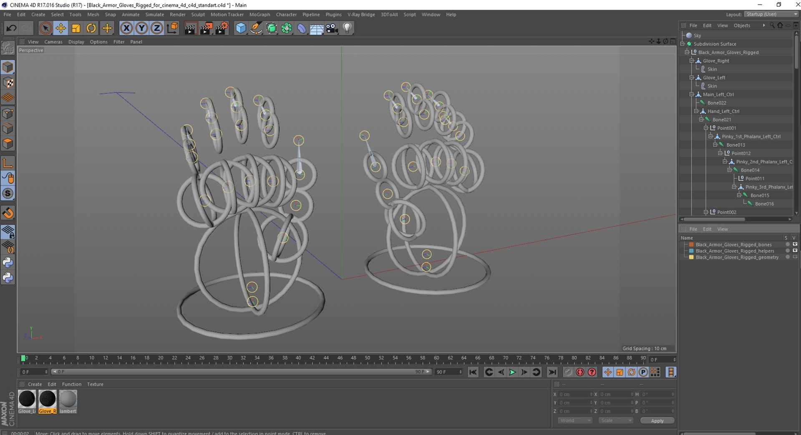Add a Cube primitive
The width and height of the screenshot is (801, 435).
[241, 28]
